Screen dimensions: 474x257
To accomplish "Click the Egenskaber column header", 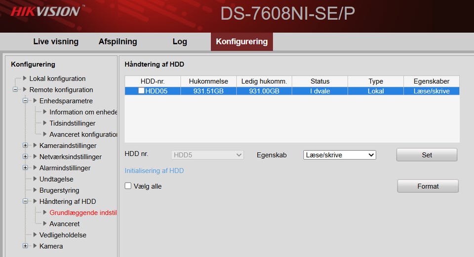I will click(x=432, y=82).
